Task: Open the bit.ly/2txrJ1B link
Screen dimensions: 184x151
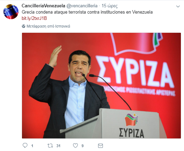Action: pos(34,18)
